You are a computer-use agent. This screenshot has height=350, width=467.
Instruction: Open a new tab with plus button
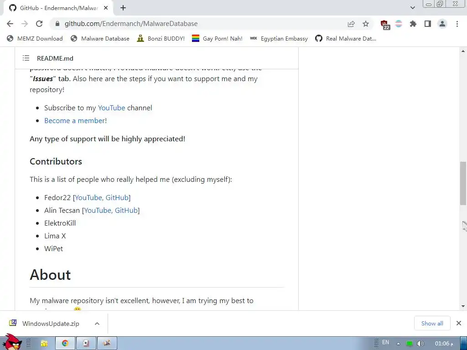[x=123, y=8]
